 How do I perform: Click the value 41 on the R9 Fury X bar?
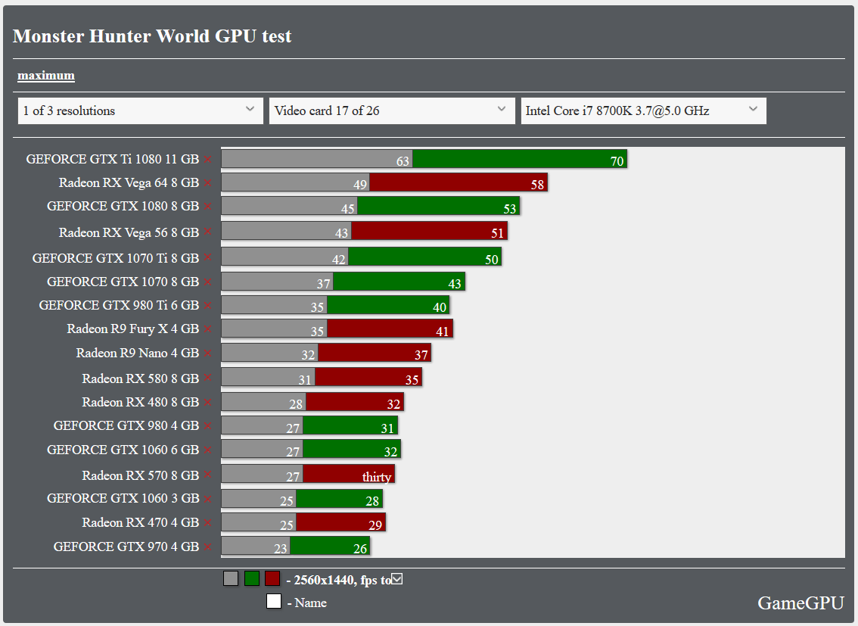pyautogui.click(x=443, y=332)
